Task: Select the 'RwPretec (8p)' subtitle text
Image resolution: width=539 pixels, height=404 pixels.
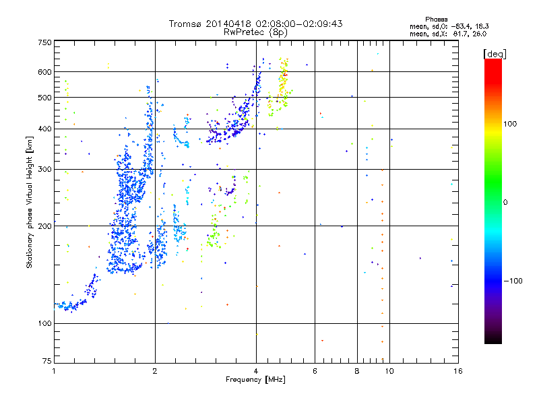Action: (255, 32)
